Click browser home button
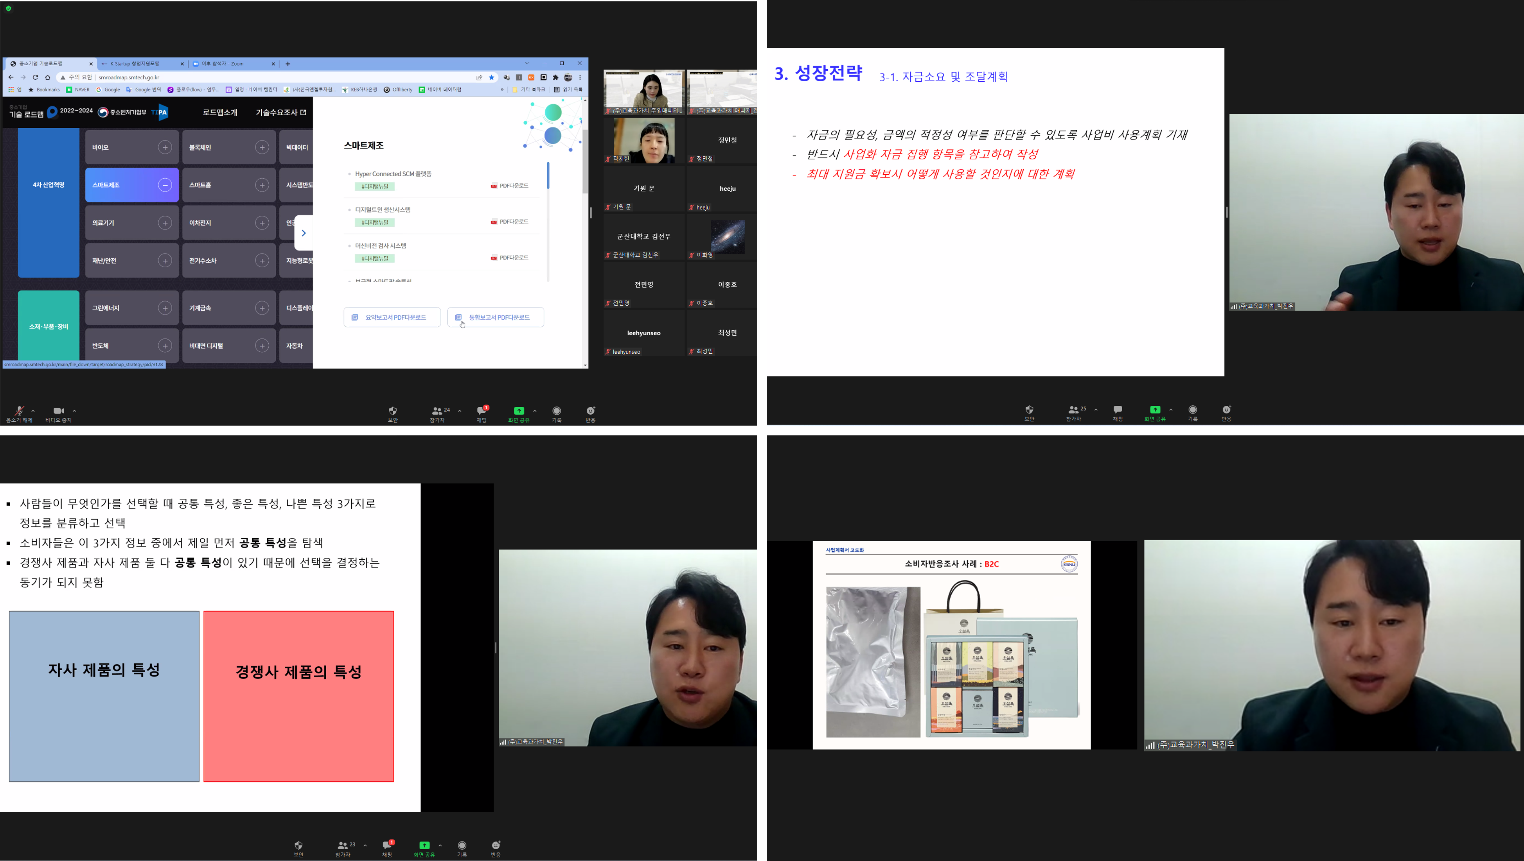 [x=48, y=77]
